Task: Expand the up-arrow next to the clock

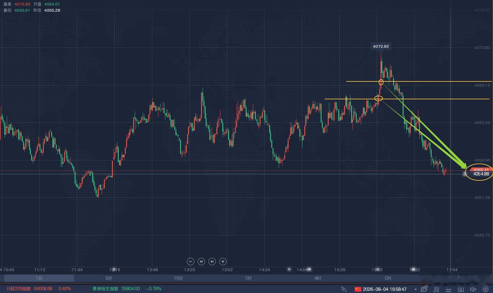Action: [415, 289]
